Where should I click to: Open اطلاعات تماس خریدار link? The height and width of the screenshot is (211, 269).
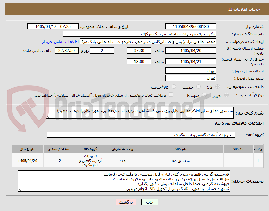60,42
